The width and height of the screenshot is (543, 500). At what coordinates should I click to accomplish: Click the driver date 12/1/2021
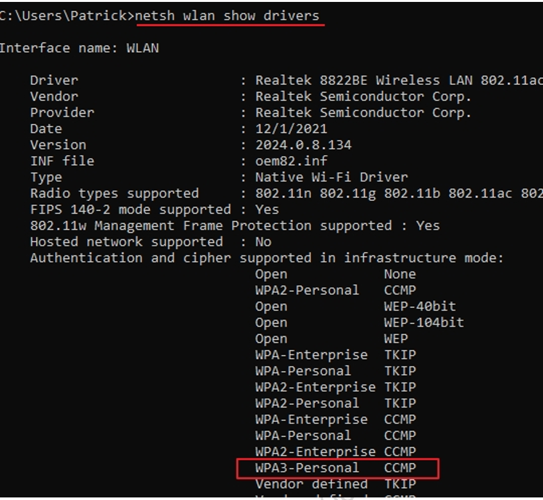[291, 129]
